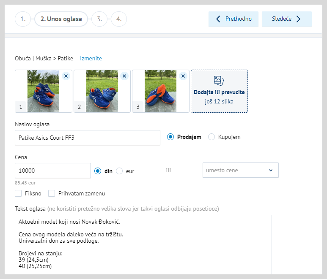The height and width of the screenshot is (279, 327).
Task: Open the second shoe thumbnail
Action: [102, 91]
